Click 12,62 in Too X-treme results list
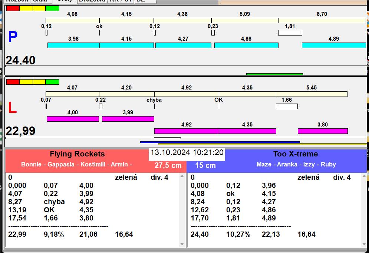 pyautogui.click(x=200, y=210)
